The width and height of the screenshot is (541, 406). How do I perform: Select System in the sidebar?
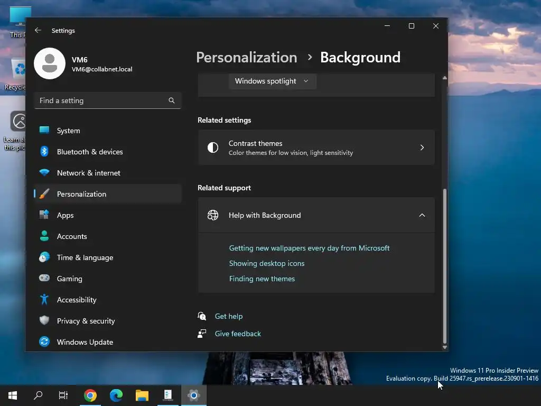(x=108, y=131)
